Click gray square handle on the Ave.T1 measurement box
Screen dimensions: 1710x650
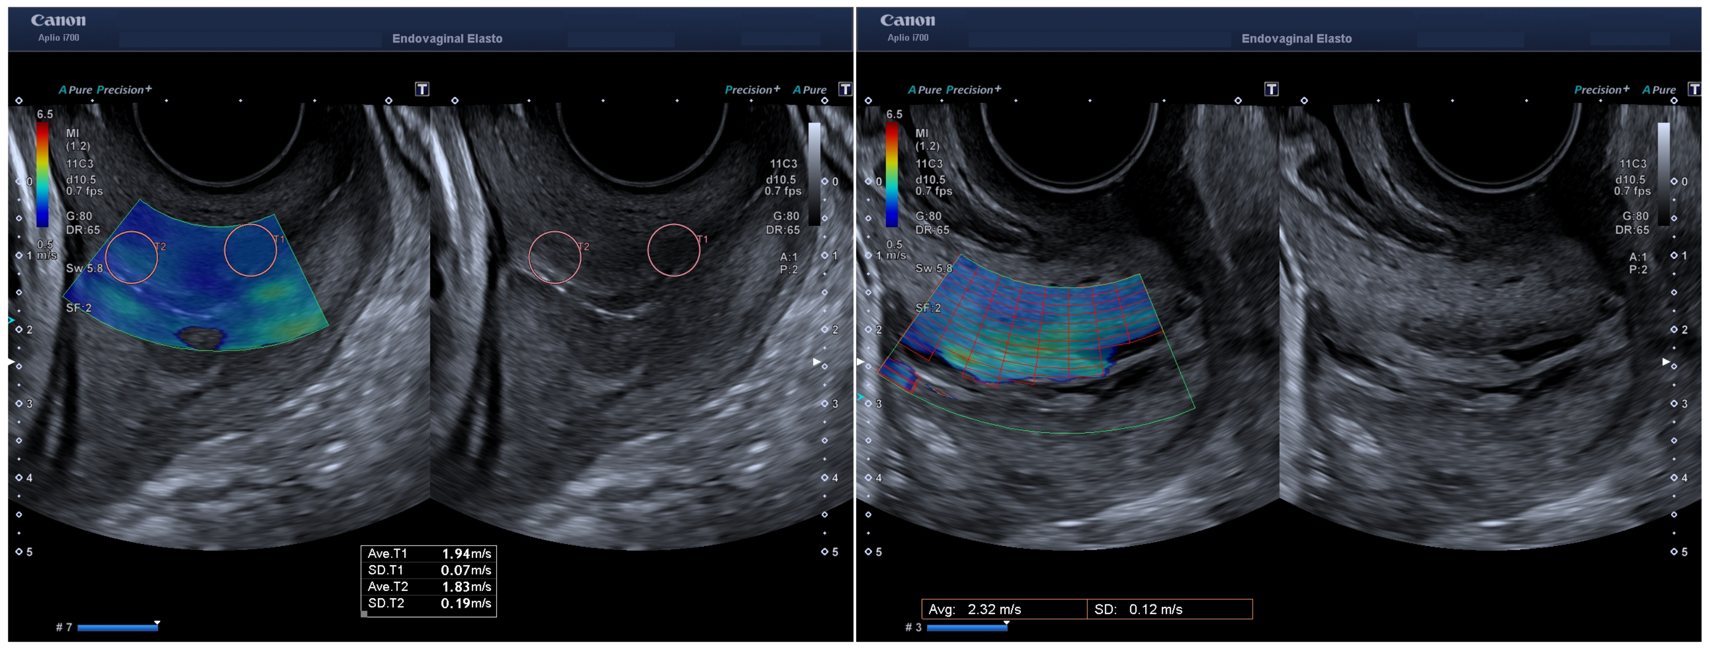[364, 614]
